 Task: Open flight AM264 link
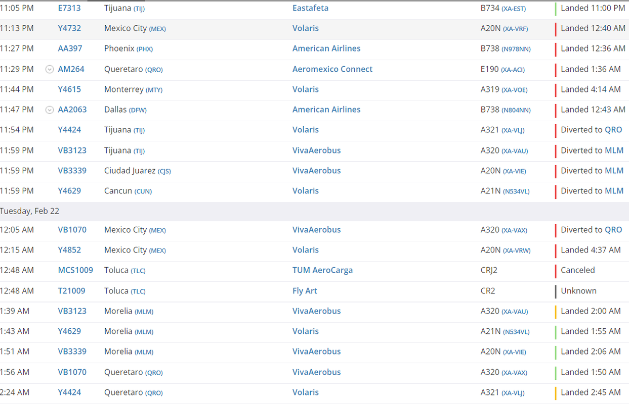[71, 69]
